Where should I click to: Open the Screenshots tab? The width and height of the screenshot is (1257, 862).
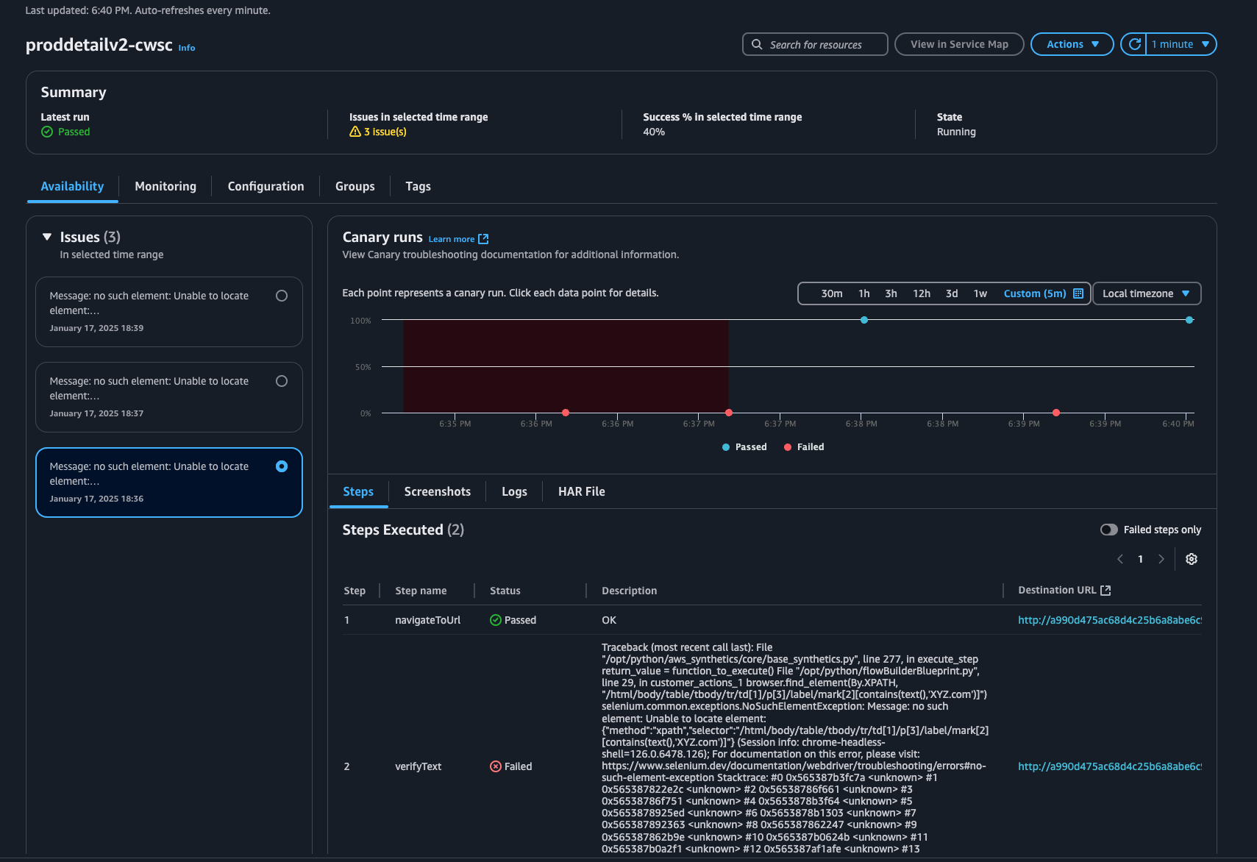pyautogui.click(x=437, y=491)
